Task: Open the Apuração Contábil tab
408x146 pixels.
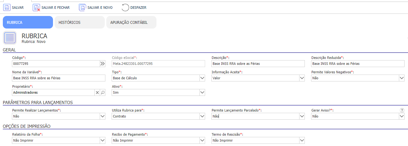Action: point(131,22)
